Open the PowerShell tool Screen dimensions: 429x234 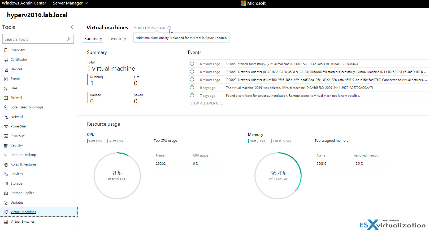tap(19, 126)
